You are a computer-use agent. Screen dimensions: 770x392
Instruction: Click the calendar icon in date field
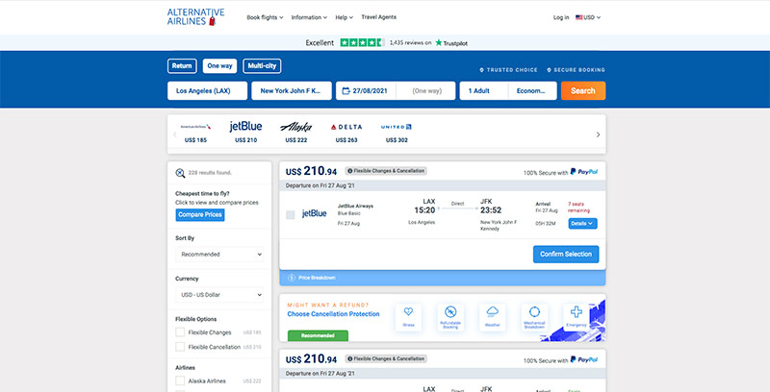click(x=346, y=90)
